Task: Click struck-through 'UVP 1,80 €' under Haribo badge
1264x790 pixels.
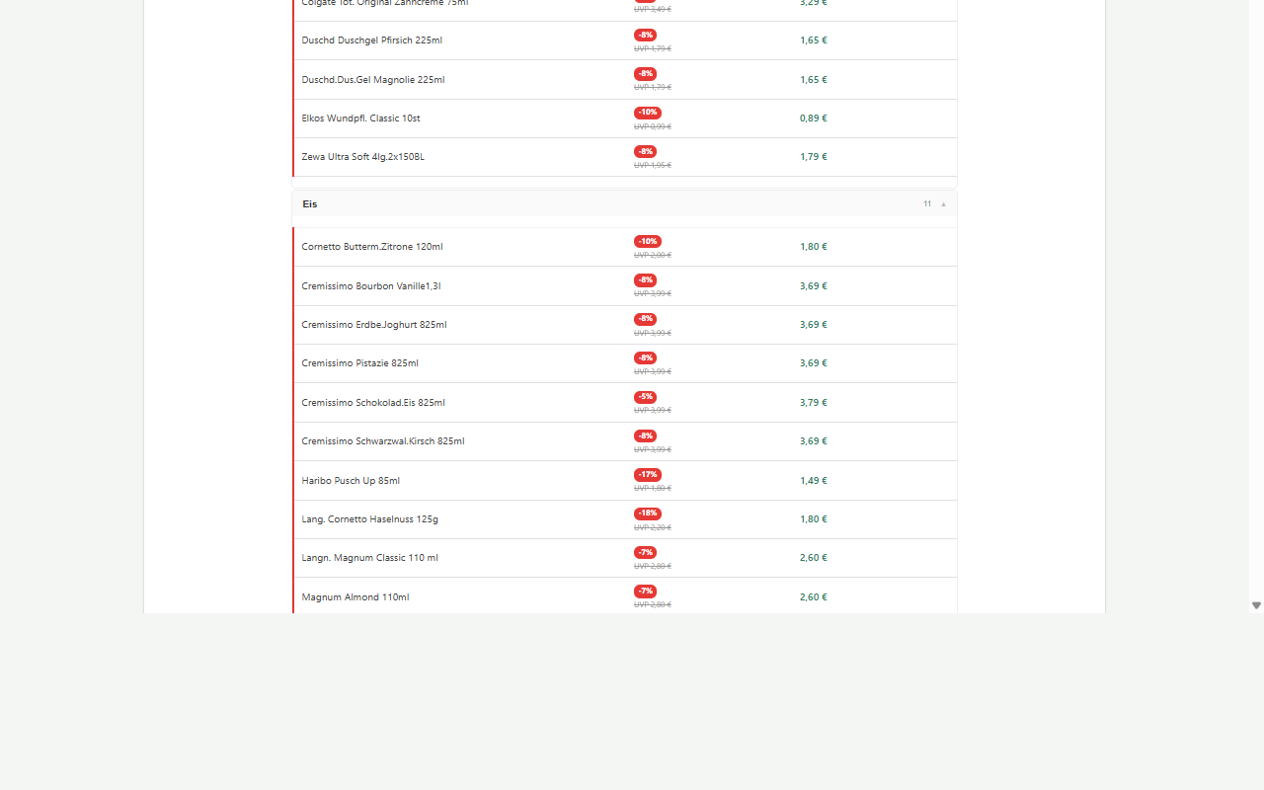Action: (653, 489)
